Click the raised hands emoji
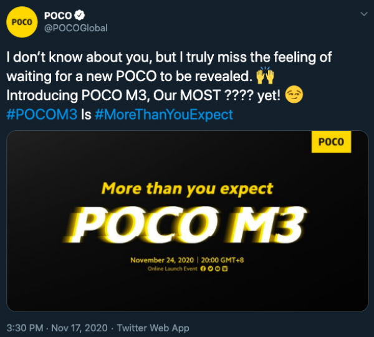Image resolution: width=374 pixels, height=337 pixels. pos(265,75)
